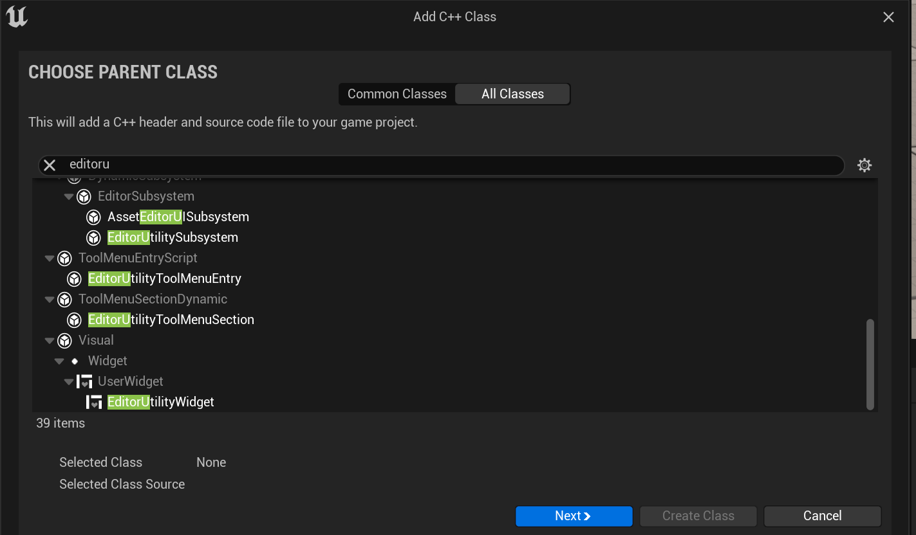Click the gear icon beside the search bar
916x535 pixels.
865,165
